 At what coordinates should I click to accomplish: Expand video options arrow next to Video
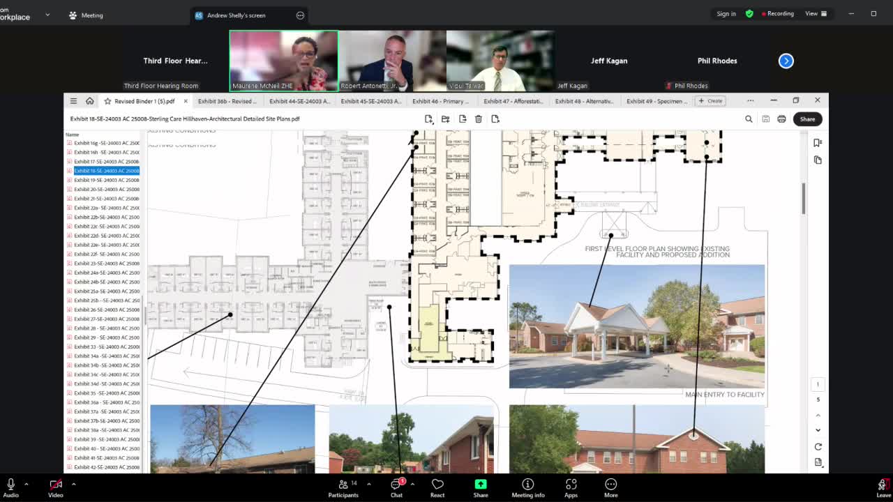[73, 484]
